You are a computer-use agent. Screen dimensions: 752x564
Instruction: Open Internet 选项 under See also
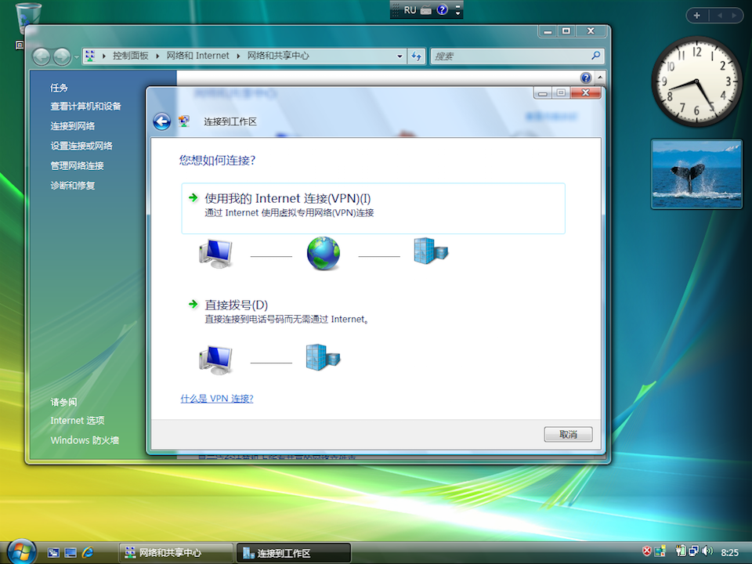pos(78,421)
